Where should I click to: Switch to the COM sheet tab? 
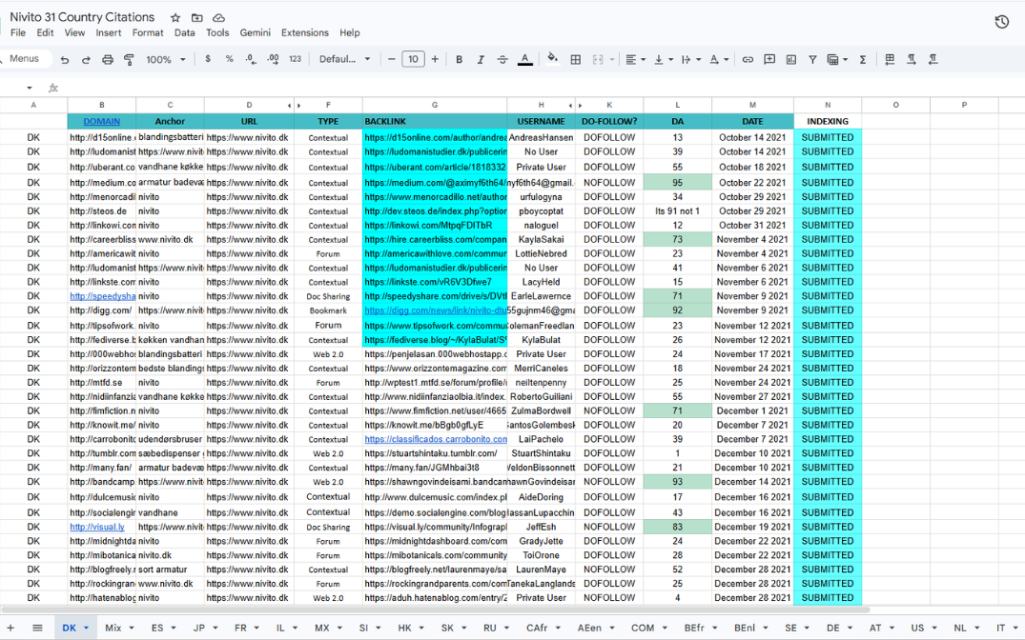pyautogui.click(x=643, y=628)
